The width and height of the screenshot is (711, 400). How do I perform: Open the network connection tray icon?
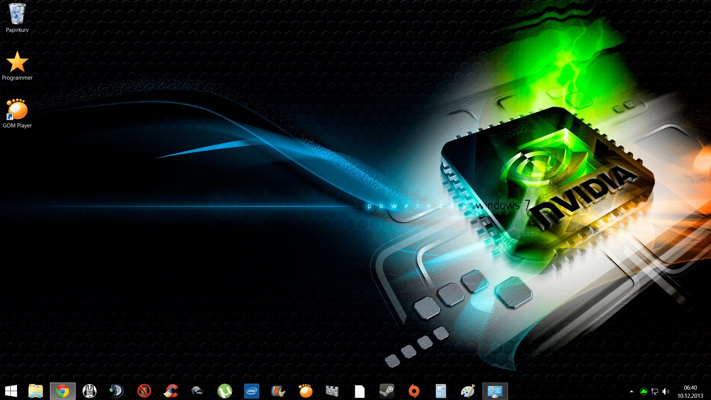[x=655, y=391]
